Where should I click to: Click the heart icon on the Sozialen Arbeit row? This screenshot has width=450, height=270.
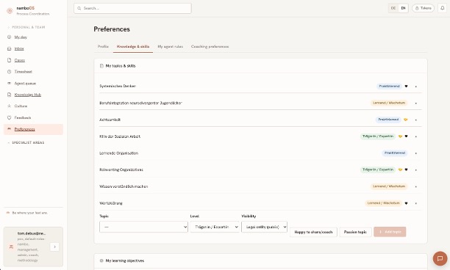tap(406, 136)
